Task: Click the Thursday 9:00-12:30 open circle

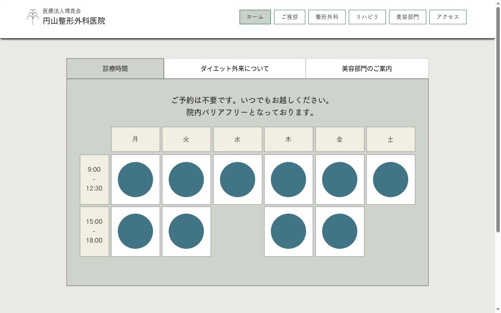Action: pyautogui.click(x=288, y=180)
